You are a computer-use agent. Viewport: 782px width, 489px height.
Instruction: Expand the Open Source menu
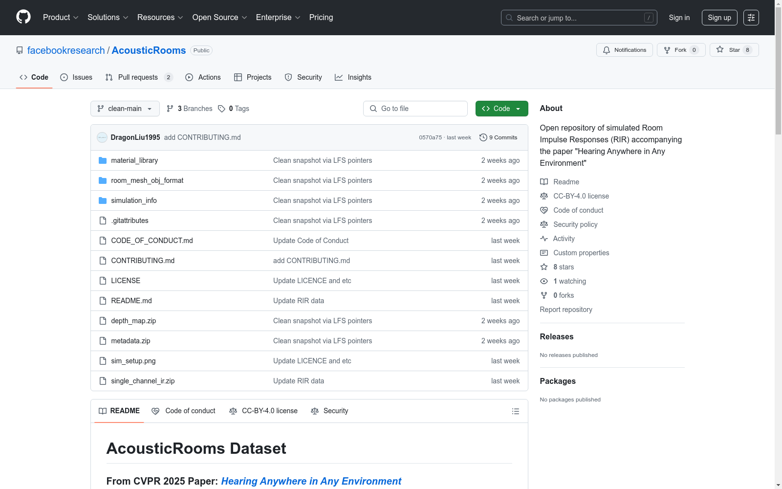click(220, 18)
